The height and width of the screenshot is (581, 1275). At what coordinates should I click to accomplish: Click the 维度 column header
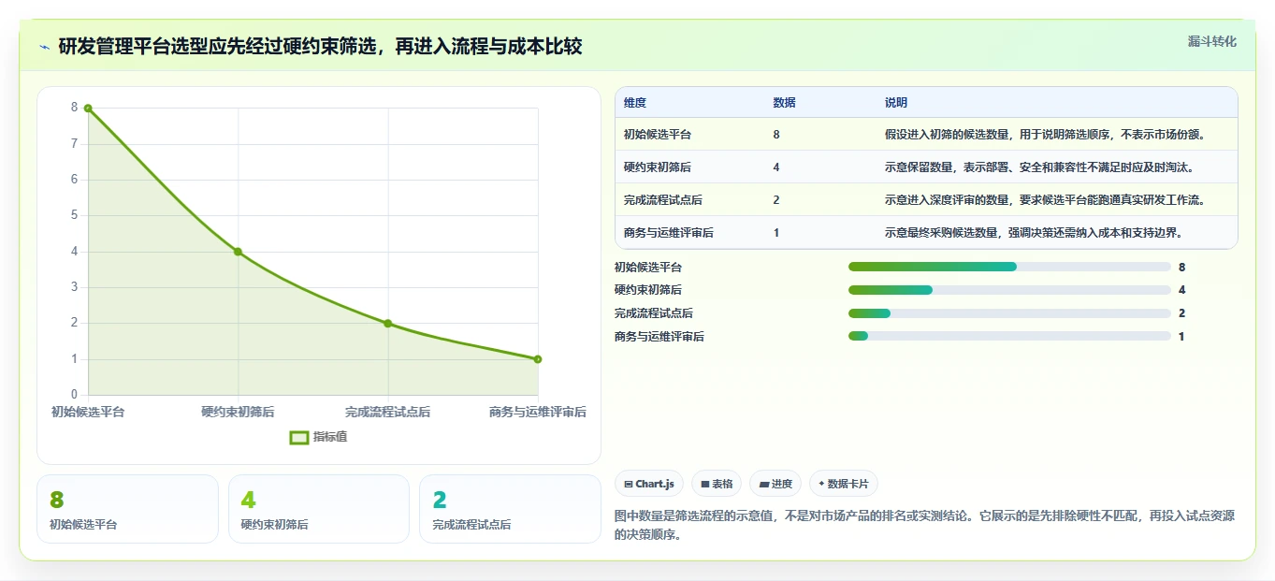(x=635, y=103)
